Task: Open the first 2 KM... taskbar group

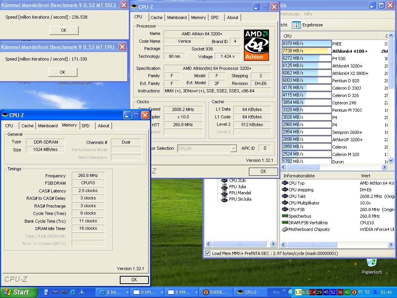Action: (148, 292)
